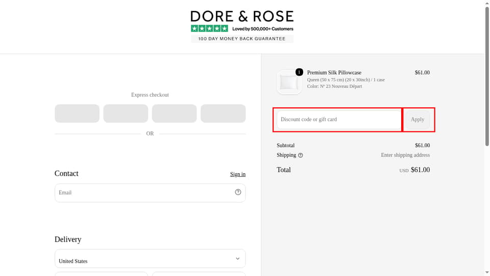Click the 'Express checkout' label
The width and height of the screenshot is (490, 276).
(150, 95)
